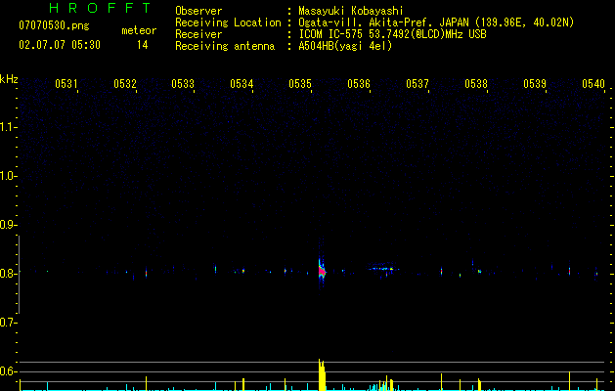Viewport: 615px width, 391px height.
Task: Click the observer name Masayuki Kobayashi
Action: pos(351,11)
